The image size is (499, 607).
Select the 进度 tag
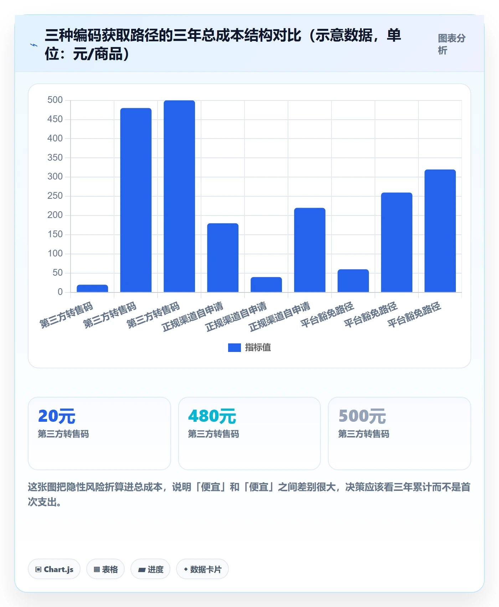(150, 569)
